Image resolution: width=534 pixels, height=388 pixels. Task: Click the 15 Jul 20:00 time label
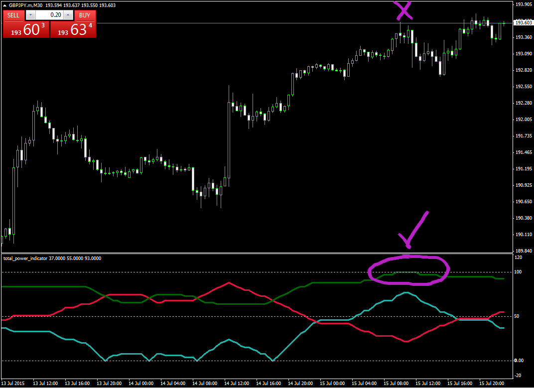[x=492, y=384]
